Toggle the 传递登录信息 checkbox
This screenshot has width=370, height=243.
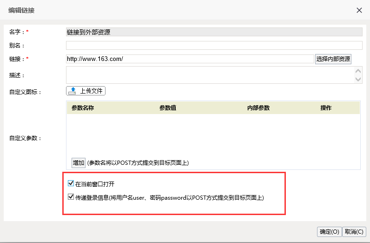point(71,197)
